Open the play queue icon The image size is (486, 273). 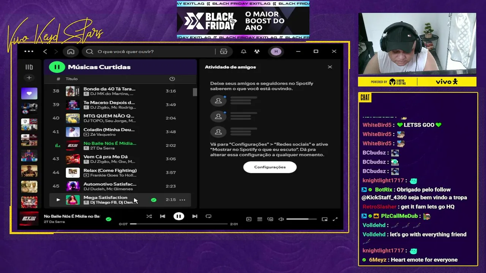pos(260,219)
